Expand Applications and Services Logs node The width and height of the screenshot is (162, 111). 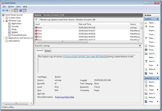point(4,38)
